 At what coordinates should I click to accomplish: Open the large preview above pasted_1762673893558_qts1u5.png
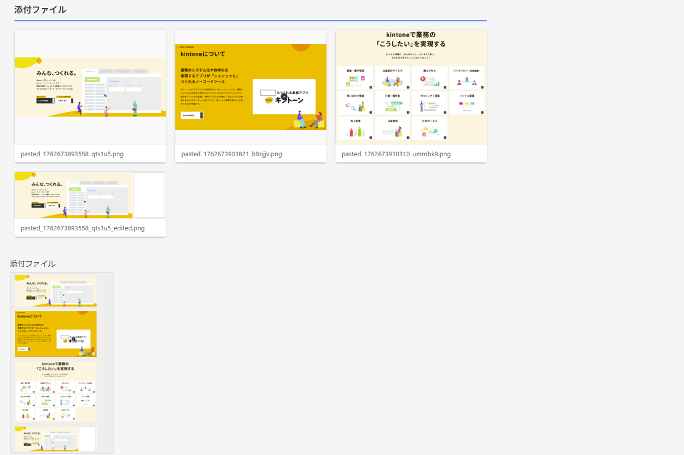tap(90, 87)
